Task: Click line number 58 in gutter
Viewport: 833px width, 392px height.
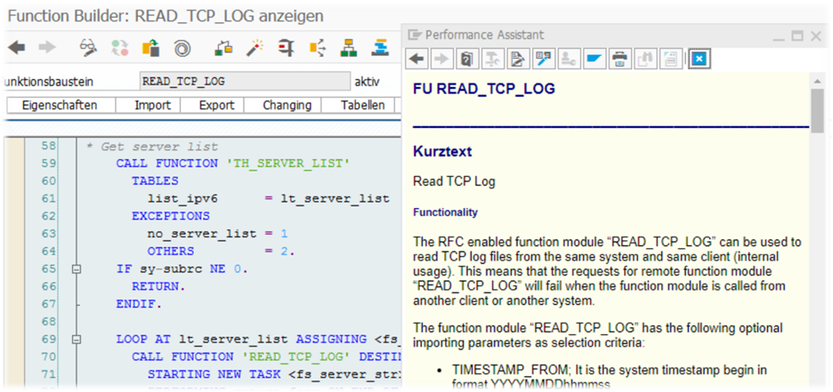Action: click(x=49, y=147)
